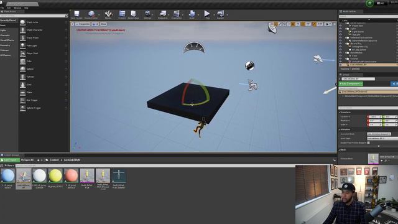The height and width of the screenshot is (224, 398).
Task: Click the Content breadcrumb path
Action: [x=54, y=160]
